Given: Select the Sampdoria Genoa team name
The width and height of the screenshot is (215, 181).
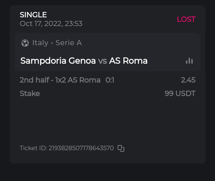Looking at the screenshot, I should [x=58, y=61].
